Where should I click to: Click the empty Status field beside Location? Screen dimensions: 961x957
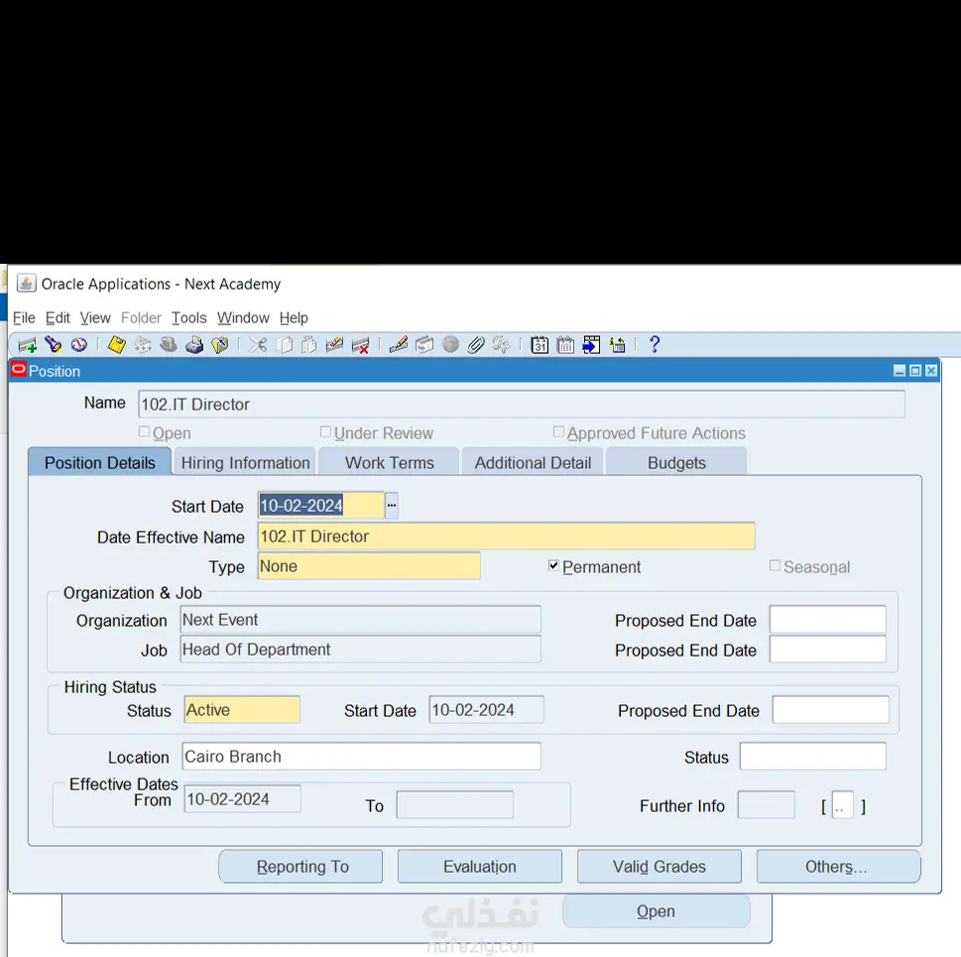point(813,756)
